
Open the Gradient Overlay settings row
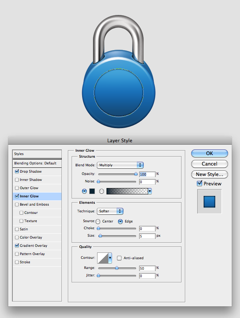point(37,246)
